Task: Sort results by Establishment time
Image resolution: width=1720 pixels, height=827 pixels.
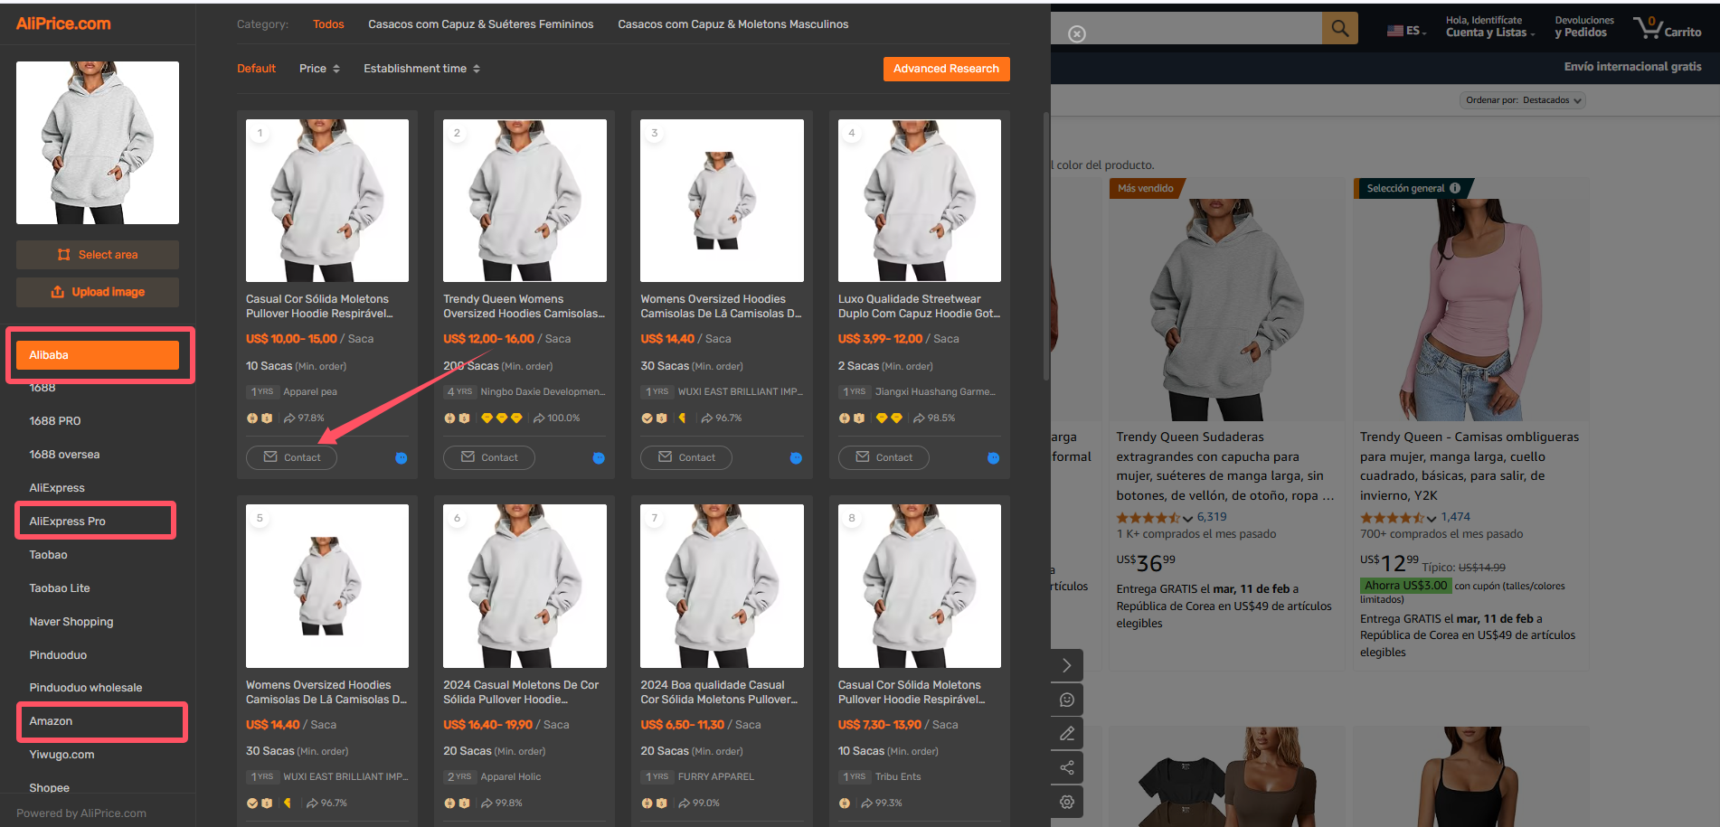Action: tap(421, 69)
